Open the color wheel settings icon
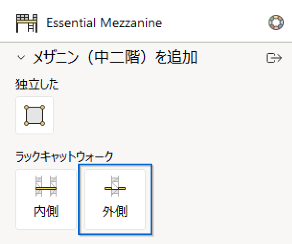292x244 pixels. coord(276,22)
